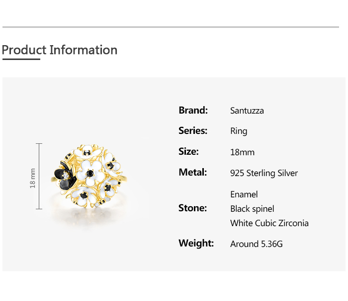Select the Ring series value
The width and height of the screenshot is (348, 301).
[x=239, y=131]
